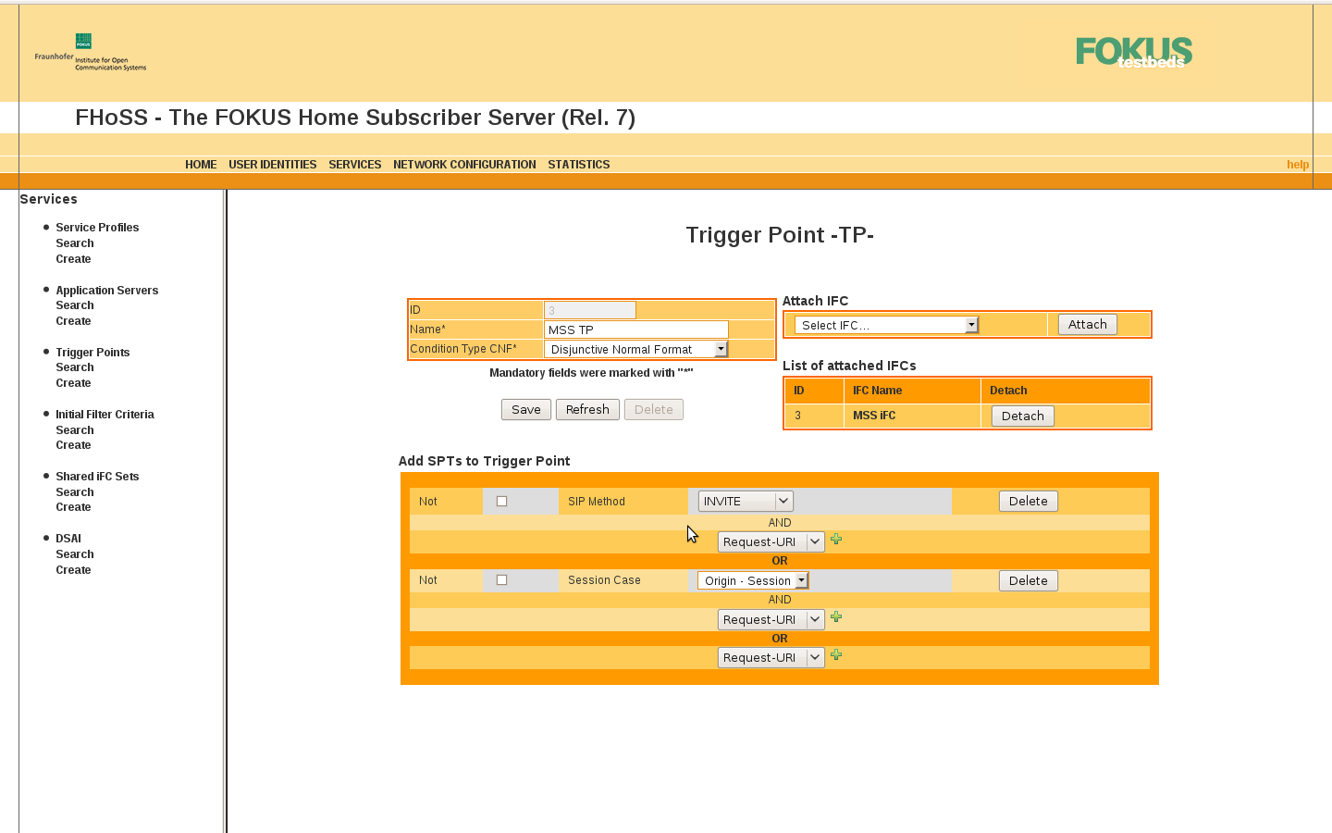The image size is (1332, 833).
Task: Toggle the Not checkbox for SIP Method
Action: click(501, 501)
